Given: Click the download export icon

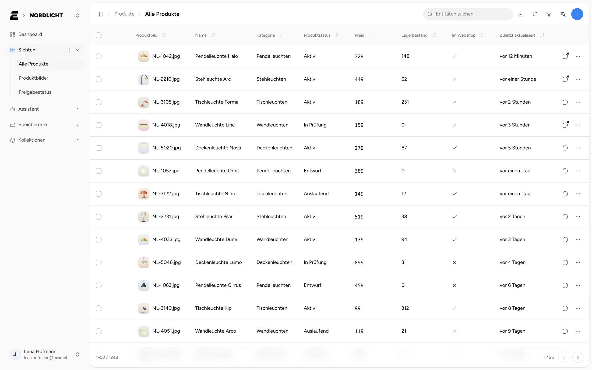Looking at the screenshot, I should click(521, 14).
